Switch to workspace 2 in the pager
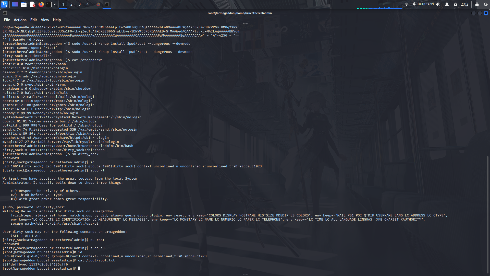The image size is (490, 276). click(x=71, y=4)
